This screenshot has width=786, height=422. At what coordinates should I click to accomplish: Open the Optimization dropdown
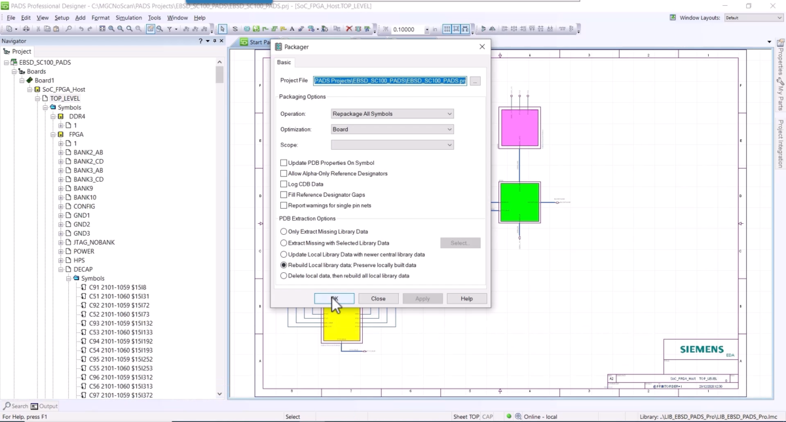click(x=392, y=129)
